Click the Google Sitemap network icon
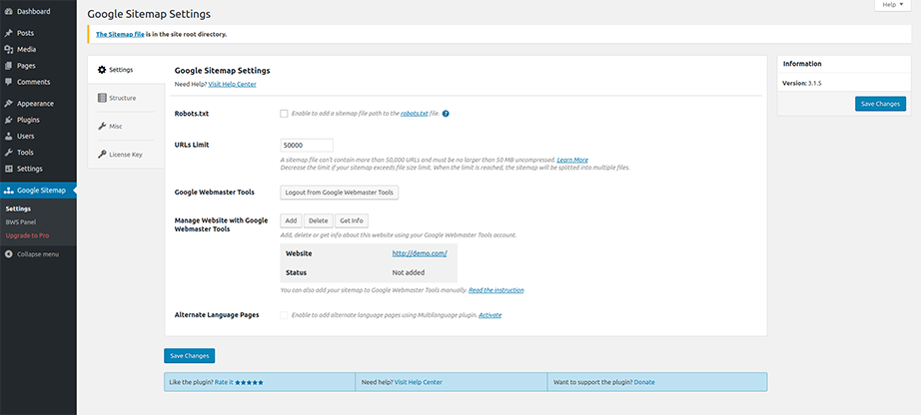Image resolution: width=921 pixels, height=415 pixels. pos(8,191)
